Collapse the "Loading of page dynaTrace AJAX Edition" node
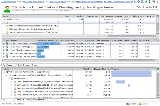The height and width of the screenshot is (106, 160). pos(7,75)
